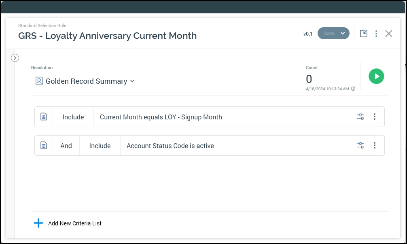Toggle the And operator on the second criterion
The height and width of the screenshot is (244, 407).
(66, 146)
